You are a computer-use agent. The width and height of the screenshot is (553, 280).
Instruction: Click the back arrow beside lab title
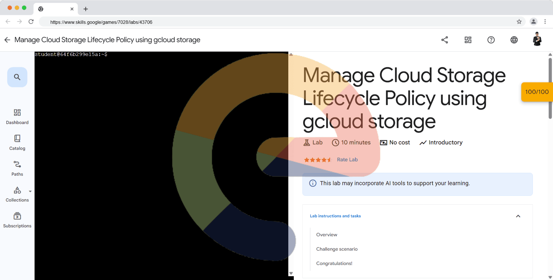(x=7, y=40)
